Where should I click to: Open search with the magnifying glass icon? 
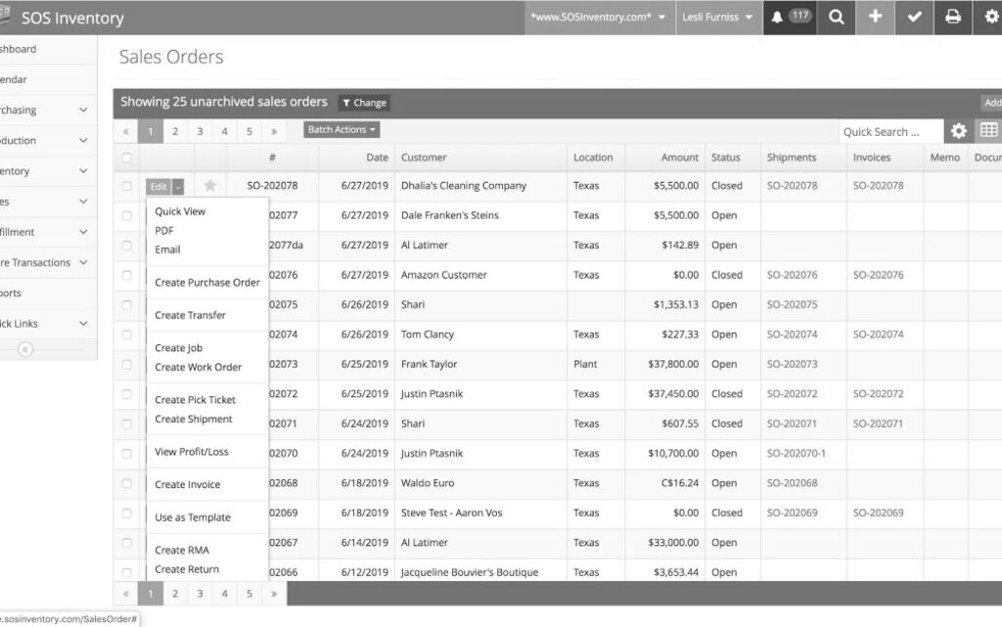[x=836, y=17]
